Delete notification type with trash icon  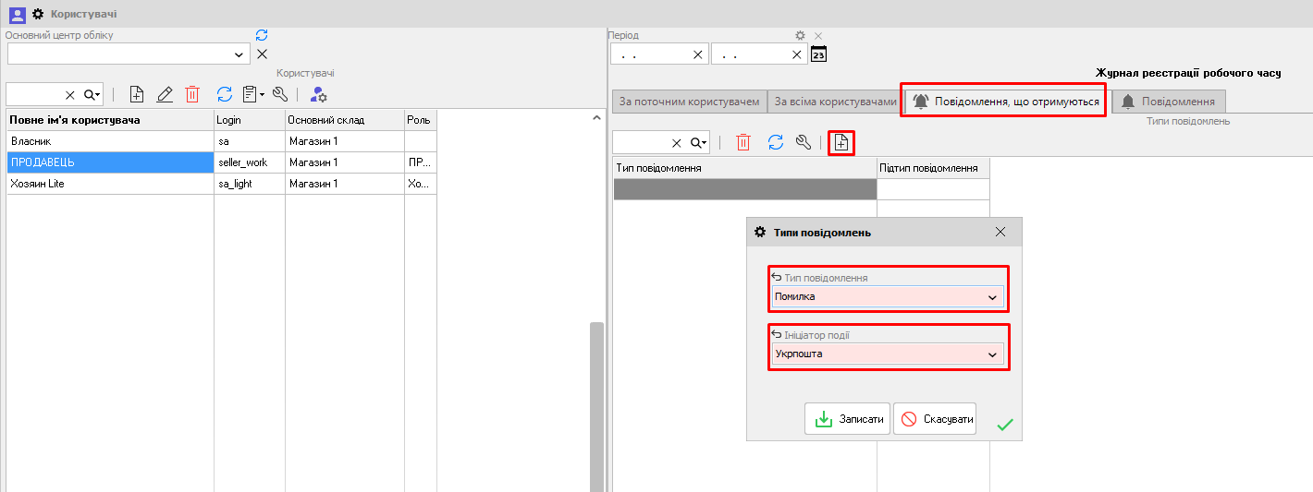coord(743,142)
